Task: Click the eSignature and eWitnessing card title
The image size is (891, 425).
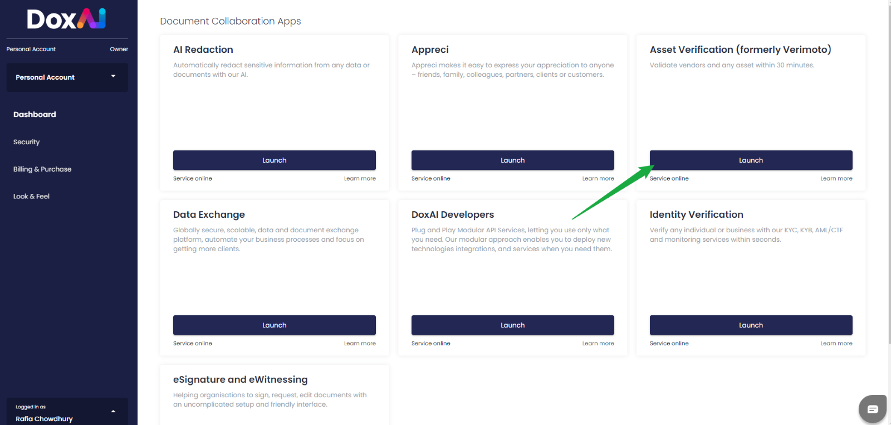Action: coord(240,379)
